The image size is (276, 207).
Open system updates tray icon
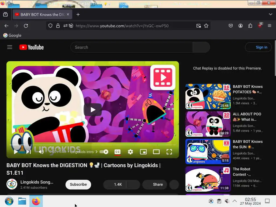click(211, 201)
